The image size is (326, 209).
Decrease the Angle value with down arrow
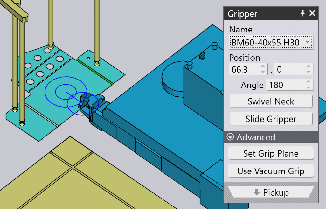tap(309, 87)
